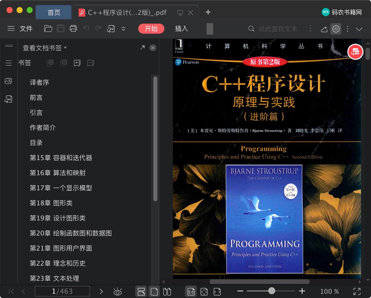Viewport: 371px width, 298px height.
Task: Open 第16章 算法和映射 bookmark
Action: coord(58,173)
